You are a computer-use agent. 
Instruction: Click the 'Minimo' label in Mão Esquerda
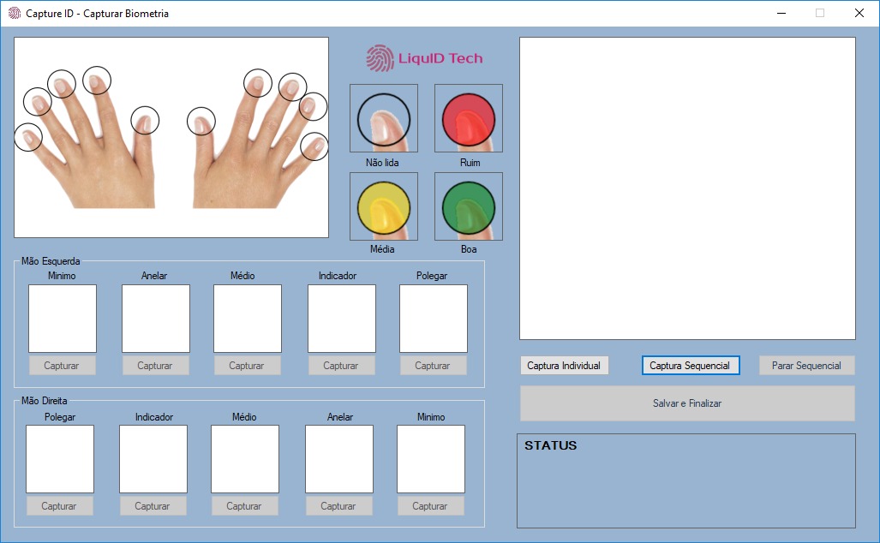click(62, 276)
